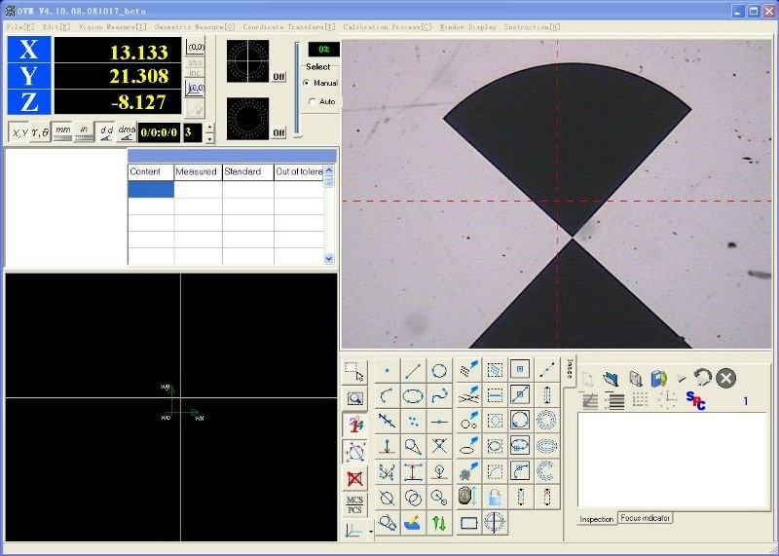
Task: Adjust the vertical light intensity slider
Action: 297,90
